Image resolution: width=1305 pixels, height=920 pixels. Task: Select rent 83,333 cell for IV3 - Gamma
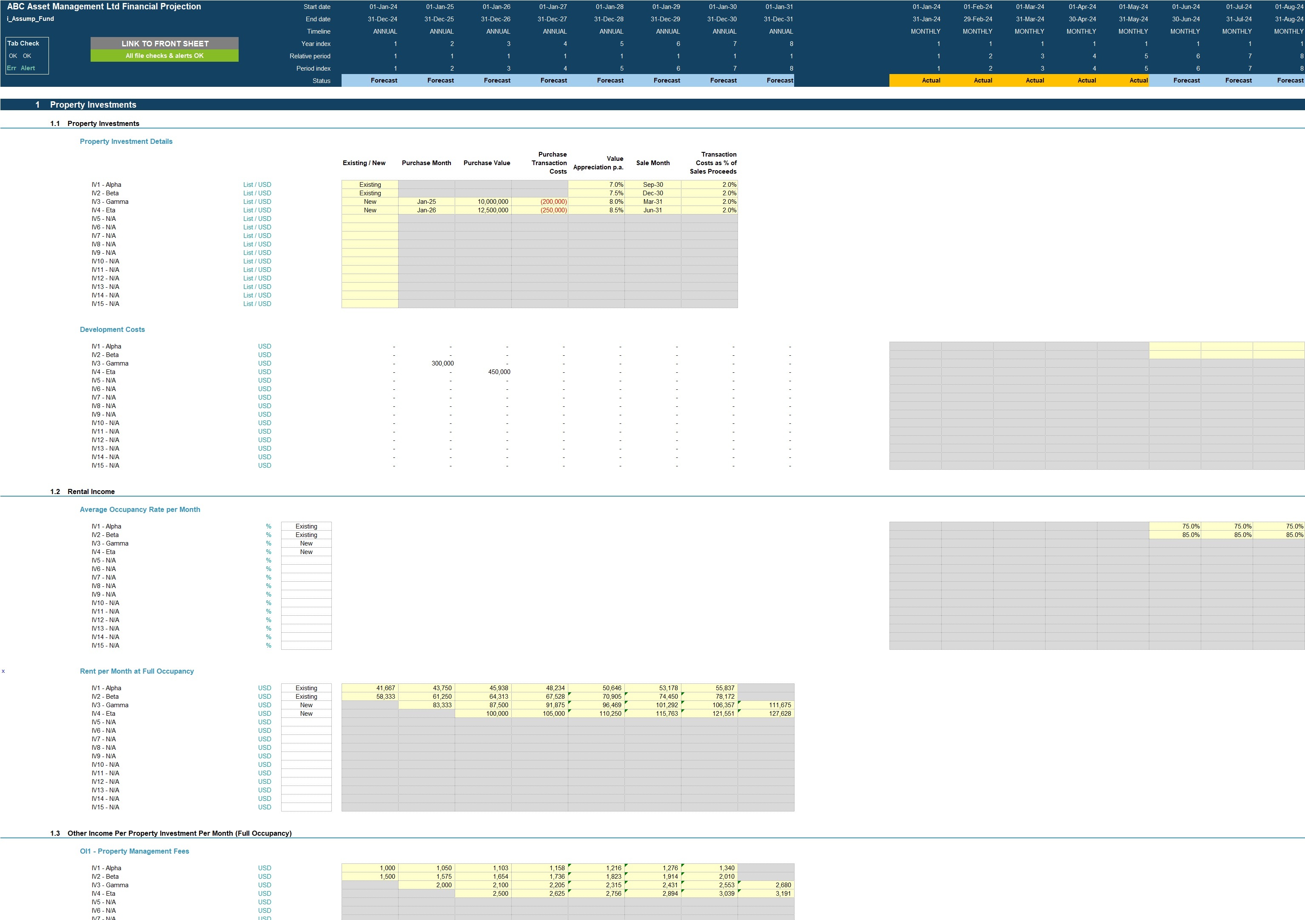pyautogui.click(x=426, y=705)
